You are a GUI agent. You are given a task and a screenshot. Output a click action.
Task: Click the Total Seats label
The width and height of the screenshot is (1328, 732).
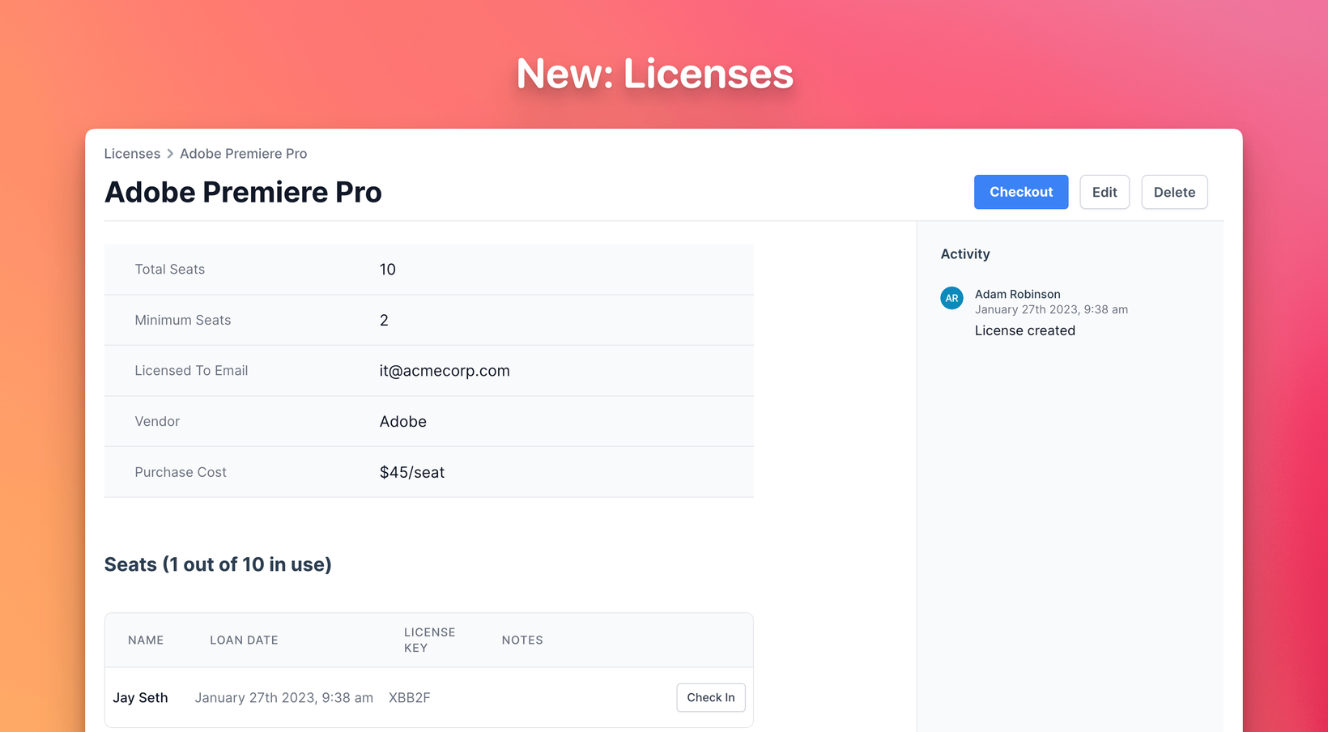pos(169,270)
